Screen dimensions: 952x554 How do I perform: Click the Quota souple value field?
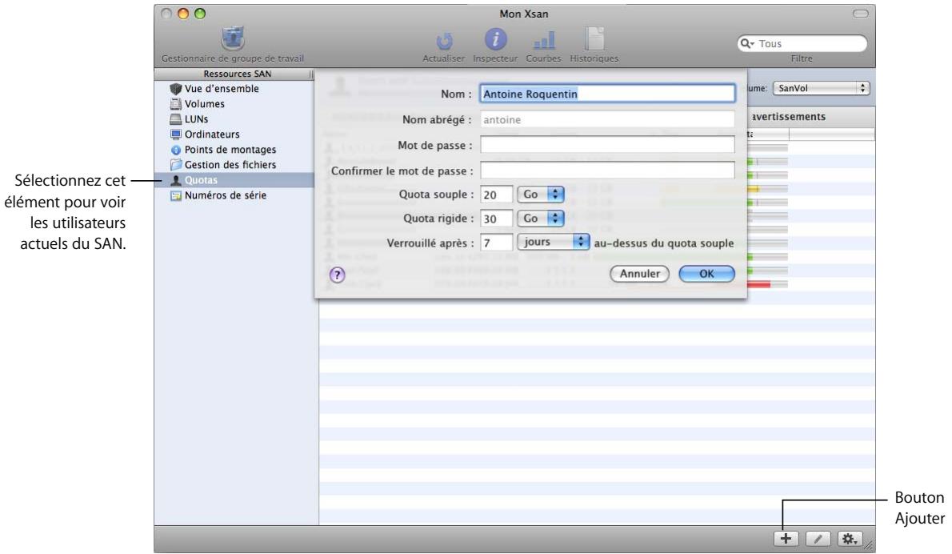(496, 195)
